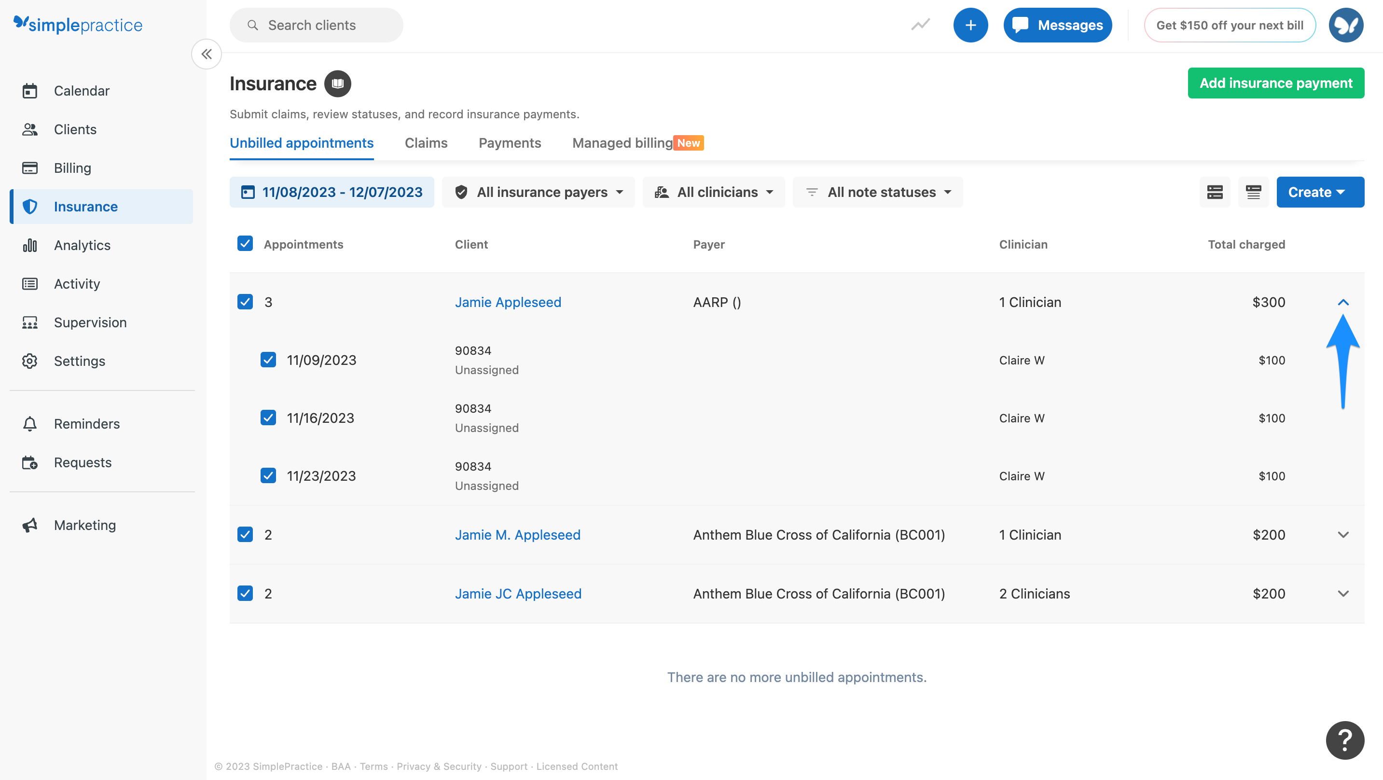Open Jamie M. Appleseed client link
The height and width of the screenshot is (780, 1383).
point(518,535)
